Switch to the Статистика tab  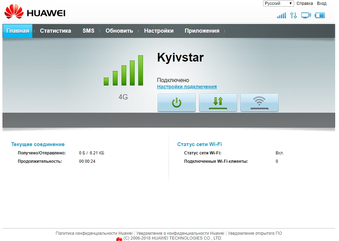56,31
